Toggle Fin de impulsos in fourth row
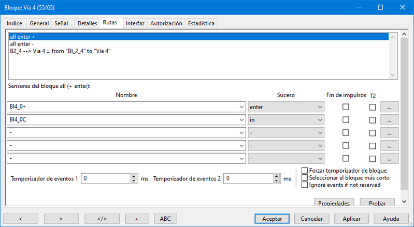The width and height of the screenshot is (414, 227). coord(346,146)
